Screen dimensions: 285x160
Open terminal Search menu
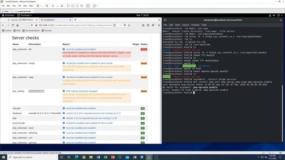tap(185, 25)
